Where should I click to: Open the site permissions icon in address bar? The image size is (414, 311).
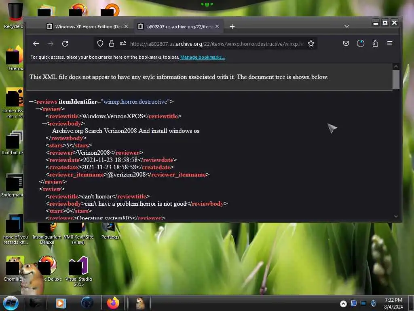pos(123,43)
